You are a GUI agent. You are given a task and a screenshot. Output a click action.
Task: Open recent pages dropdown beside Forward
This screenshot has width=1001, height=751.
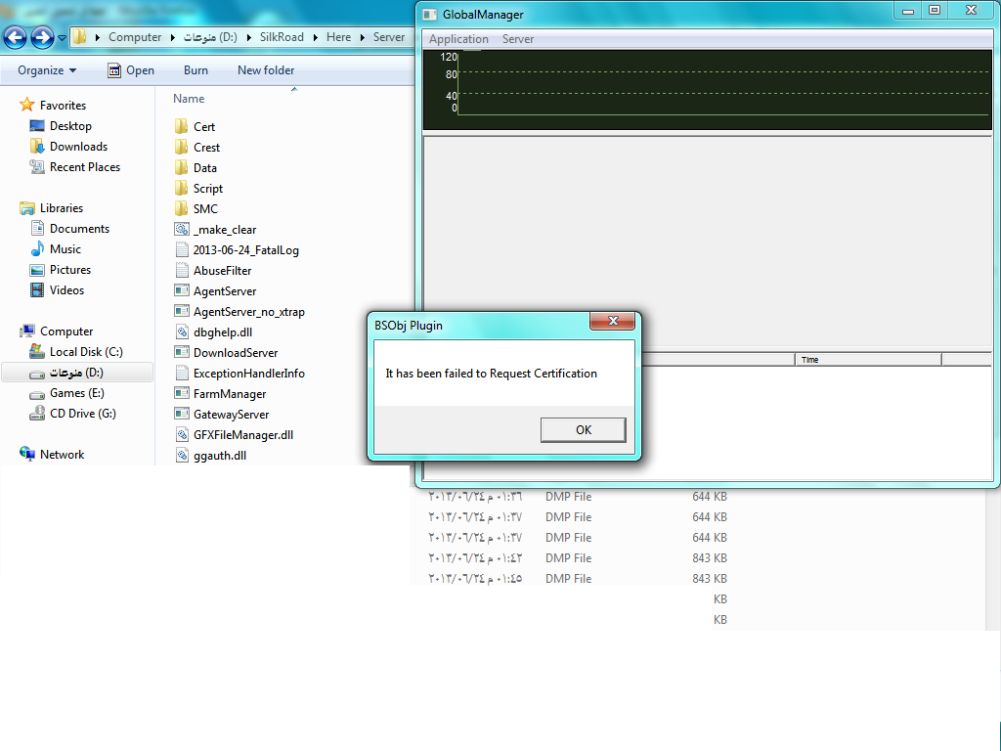pyautogui.click(x=63, y=38)
